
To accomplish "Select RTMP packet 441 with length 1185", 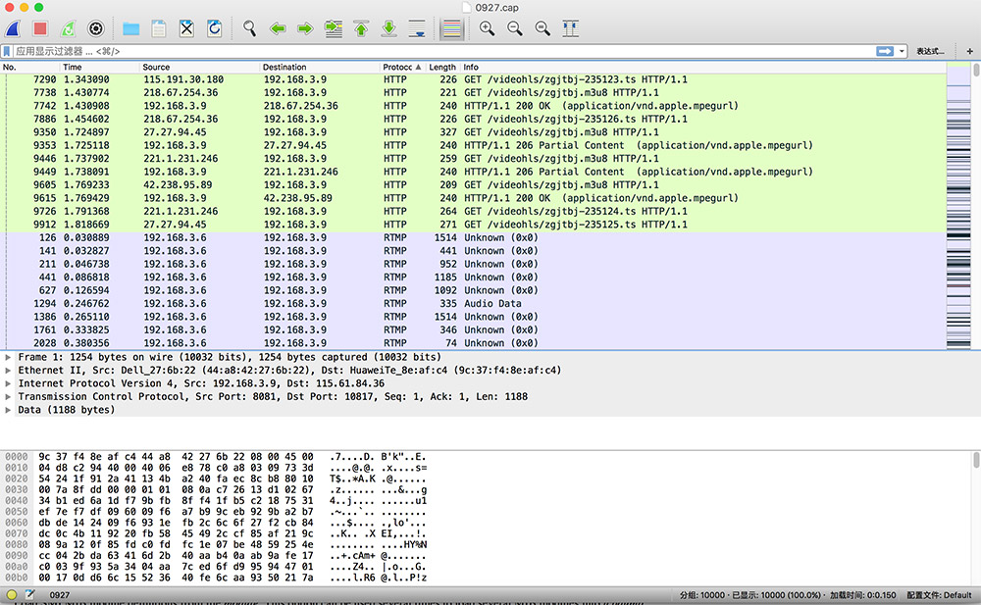I will 473,277.
